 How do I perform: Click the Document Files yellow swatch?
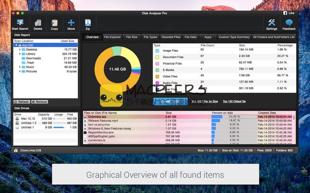tap(157, 57)
